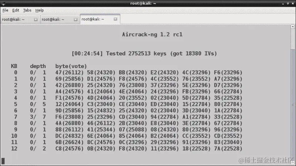The width and height of the screenshot is (296, 166).
Task: Click value '4A(26880)' in KB row 8
Action: pyautogui.click(x=69, y=123)
